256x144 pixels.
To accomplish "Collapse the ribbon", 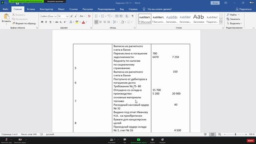I will point(253,28).
